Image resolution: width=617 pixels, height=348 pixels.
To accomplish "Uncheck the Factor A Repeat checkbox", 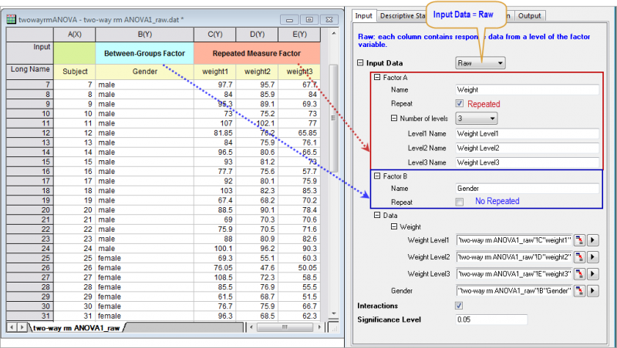I will coord(460,103).
